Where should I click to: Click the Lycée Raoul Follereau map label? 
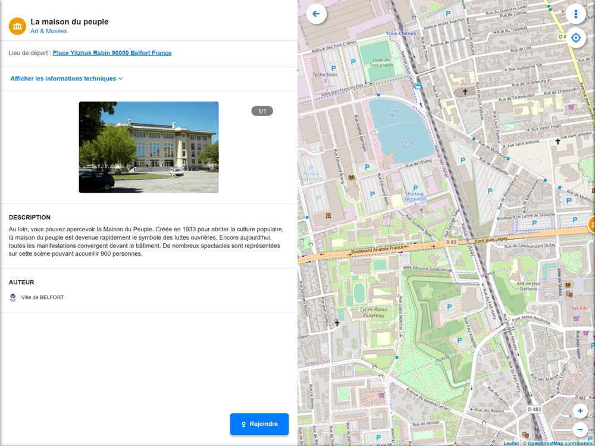[374, 312]
